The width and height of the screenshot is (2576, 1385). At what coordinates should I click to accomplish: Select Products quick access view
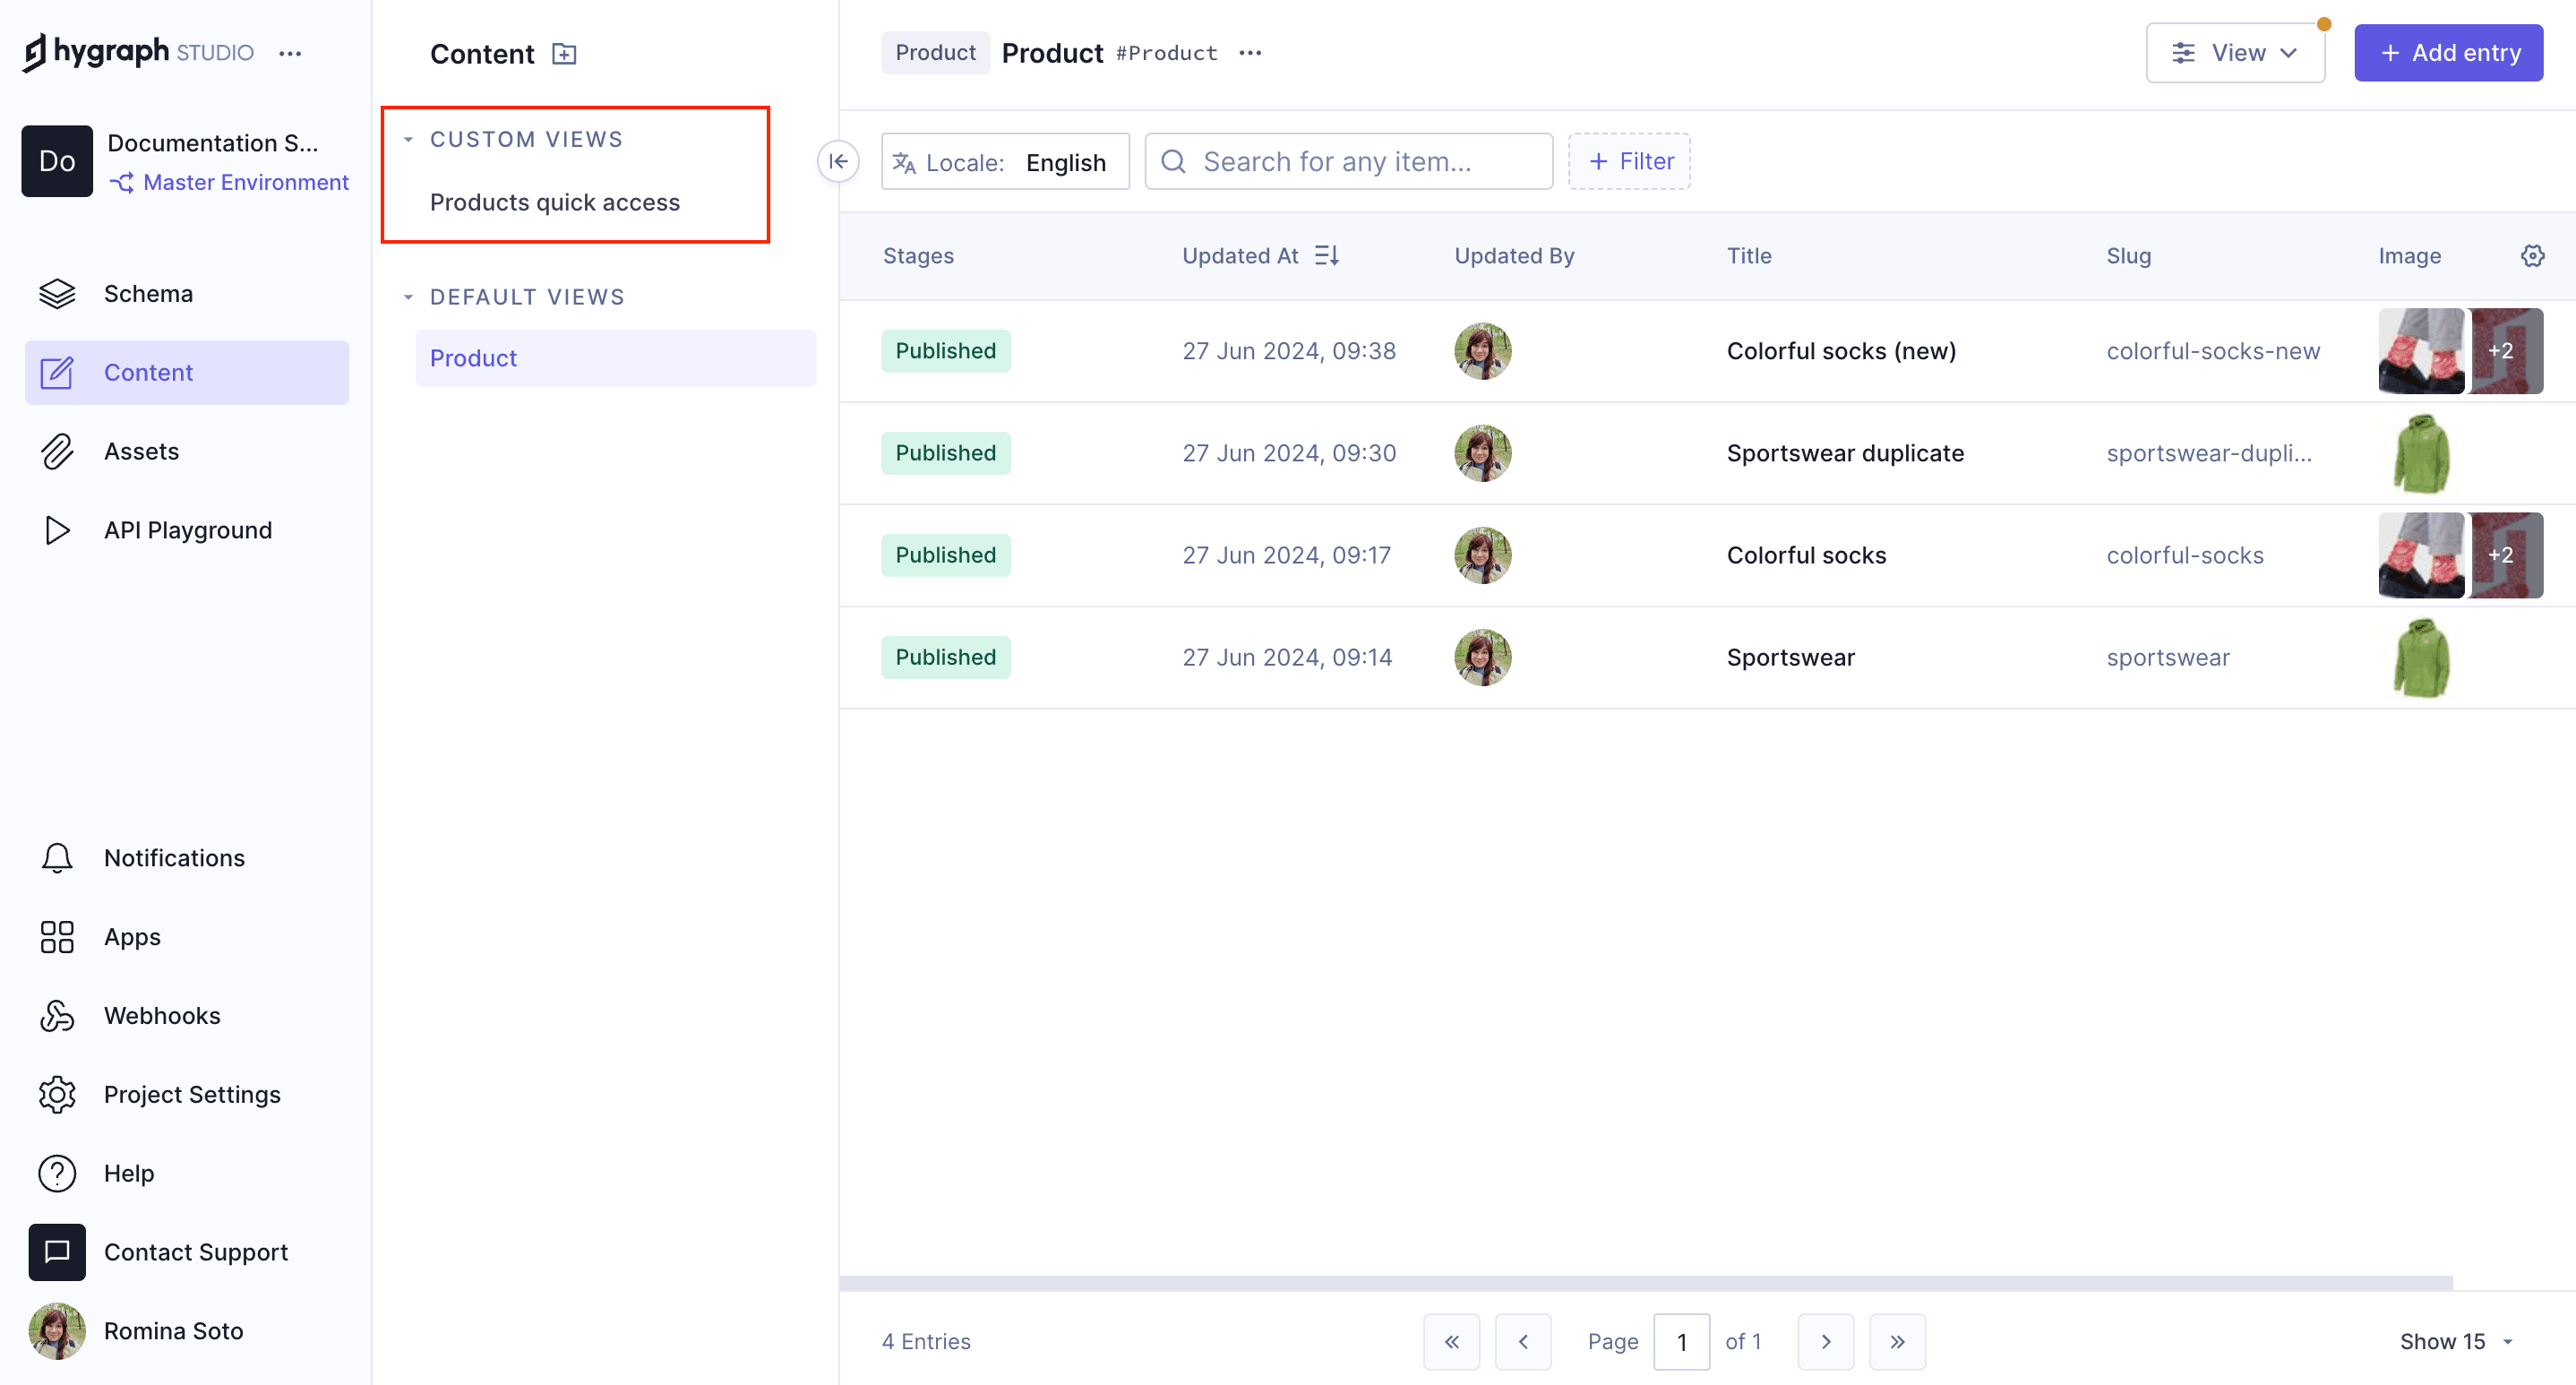[x=554, y=202]
